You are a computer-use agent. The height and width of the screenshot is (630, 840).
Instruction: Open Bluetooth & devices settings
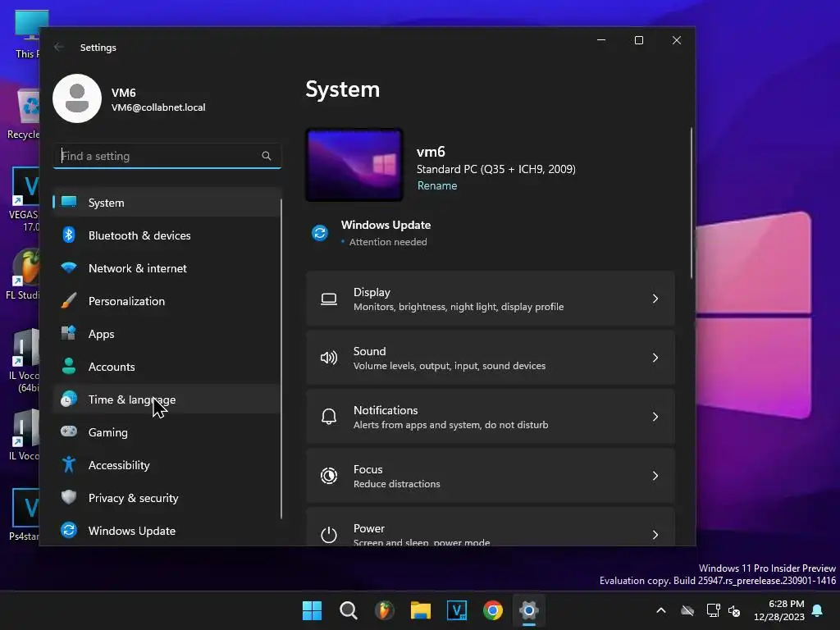coord(167,235)
